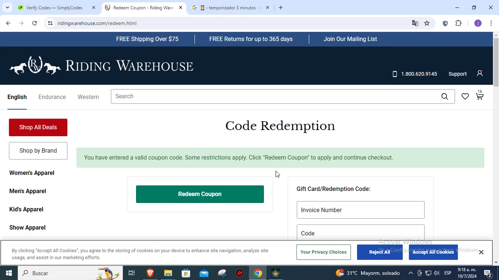Open the notifications center icon
This screenshot has height=280, width=499.
(488, 273)
